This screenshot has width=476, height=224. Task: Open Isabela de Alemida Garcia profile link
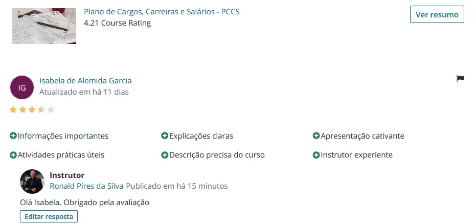point(85,80)
